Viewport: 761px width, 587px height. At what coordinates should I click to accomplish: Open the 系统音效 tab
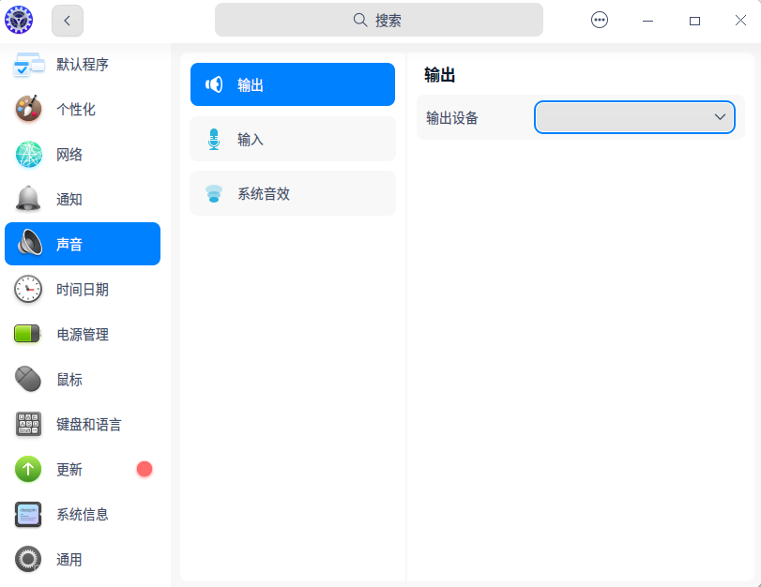coord(293,193)
